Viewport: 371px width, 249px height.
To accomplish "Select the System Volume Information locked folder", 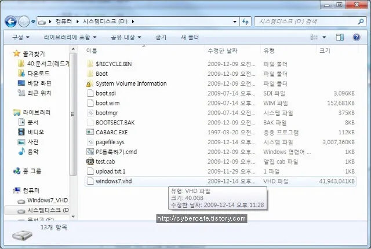I will (x=131, y=83).
